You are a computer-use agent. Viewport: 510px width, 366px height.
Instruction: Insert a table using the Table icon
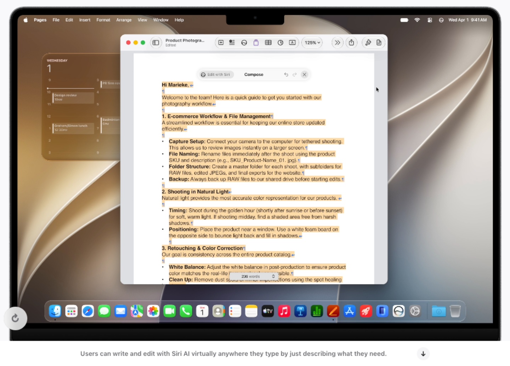[x=268, y=43]
